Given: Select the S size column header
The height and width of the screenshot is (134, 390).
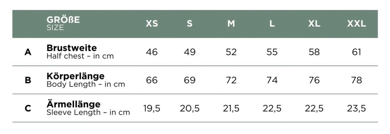Looking at the screenshot, I should [190, 24].
